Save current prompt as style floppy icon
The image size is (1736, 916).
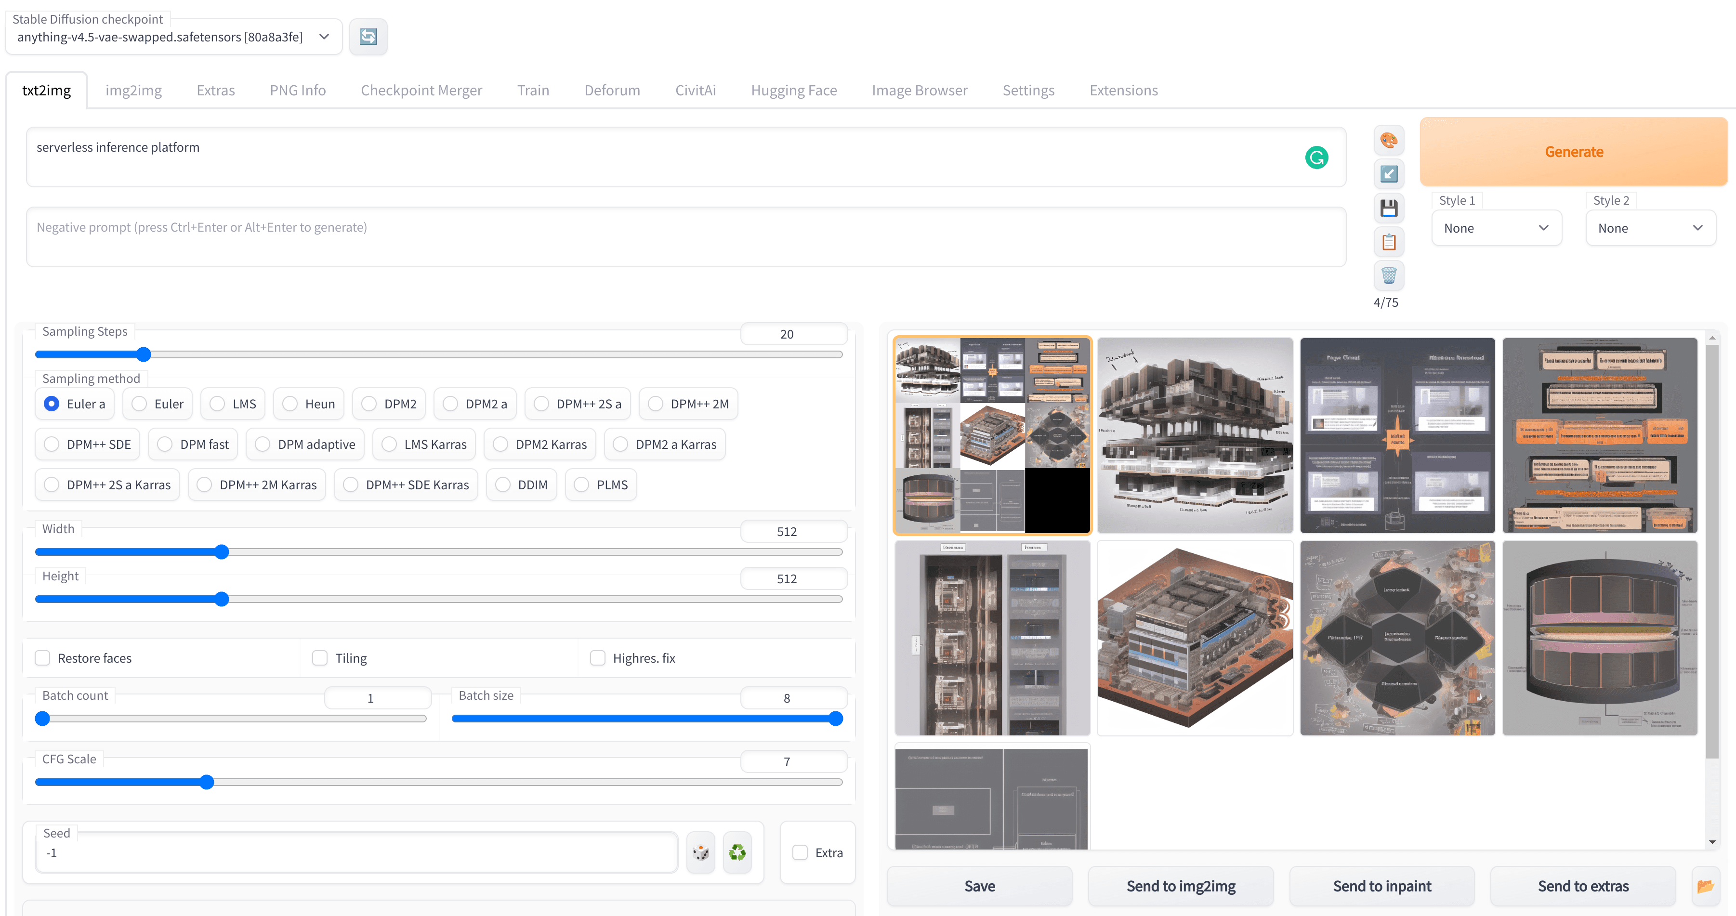click(1388, 208)
